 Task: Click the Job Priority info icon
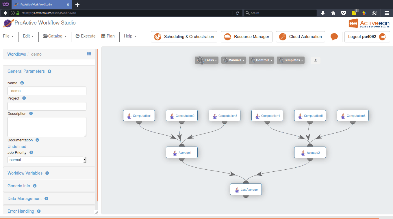point(31,152)
